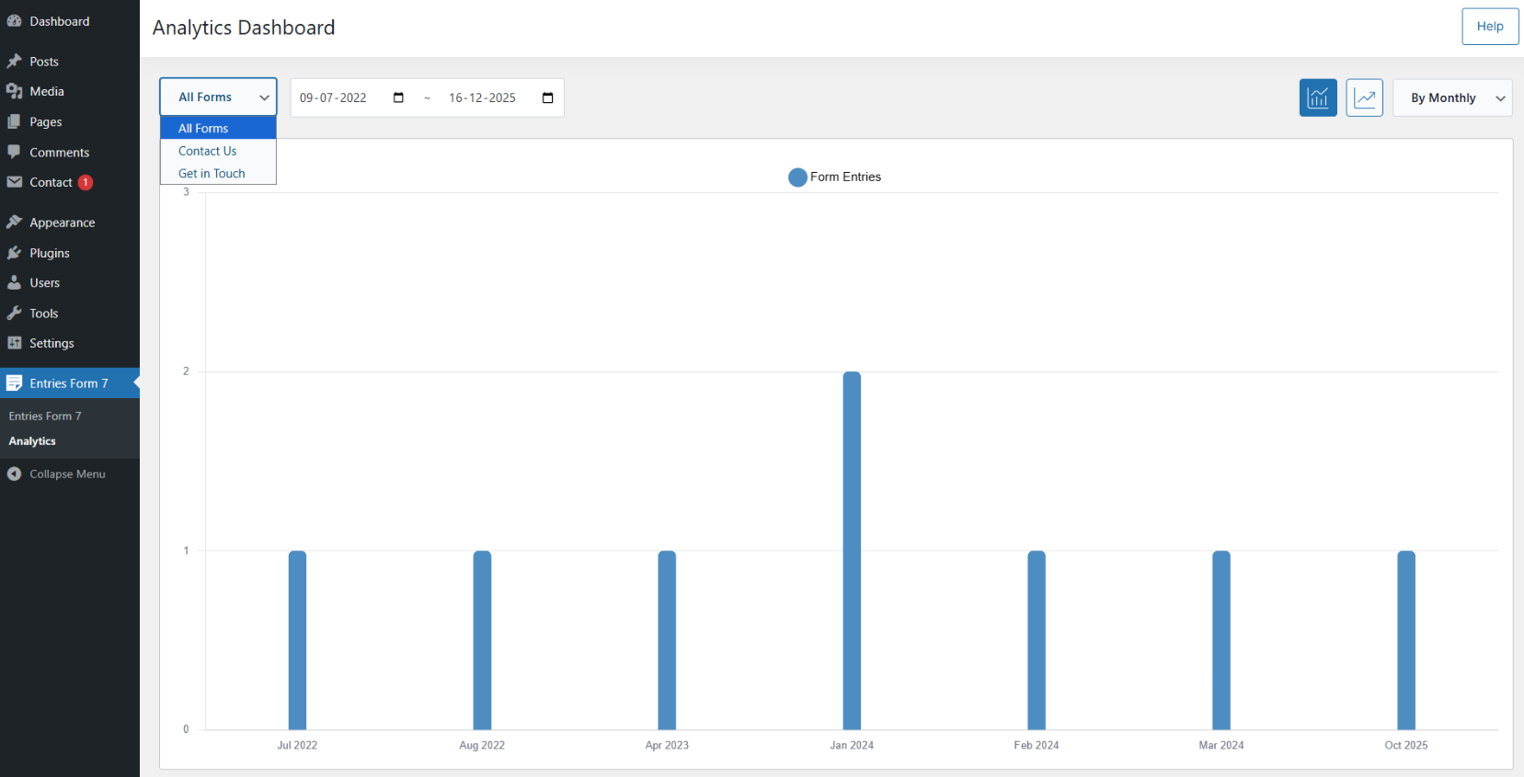Click the Appearance brush icon
This screenshot has width=1524, height=777.
pos(14,223)
